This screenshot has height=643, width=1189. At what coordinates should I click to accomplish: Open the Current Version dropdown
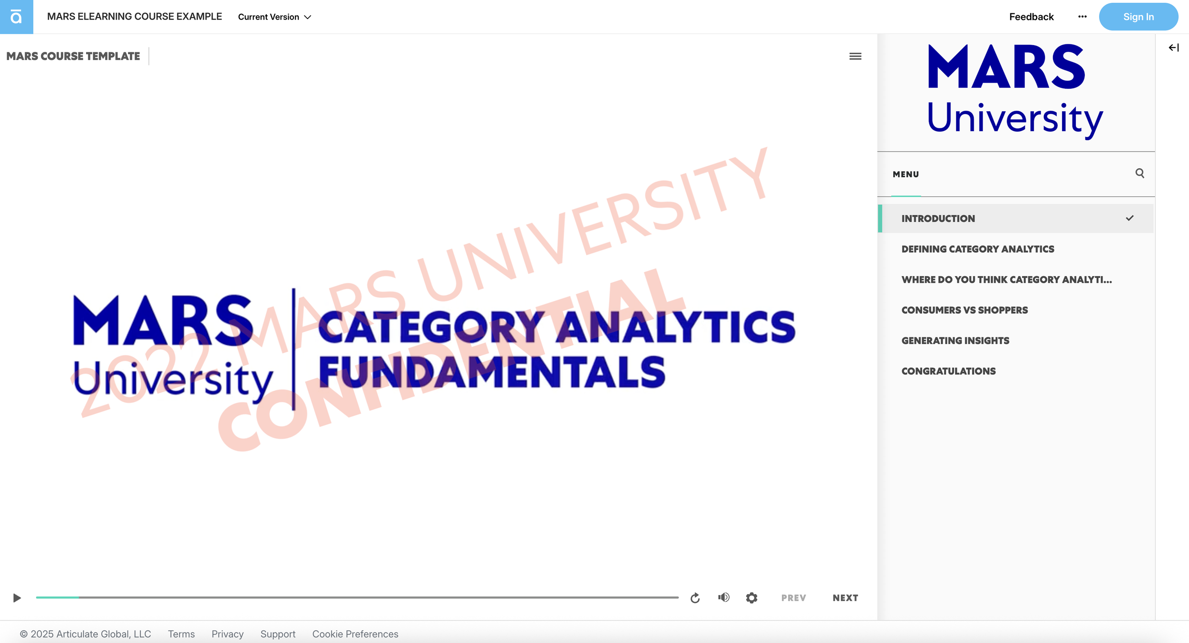click(x=274, y=17)
